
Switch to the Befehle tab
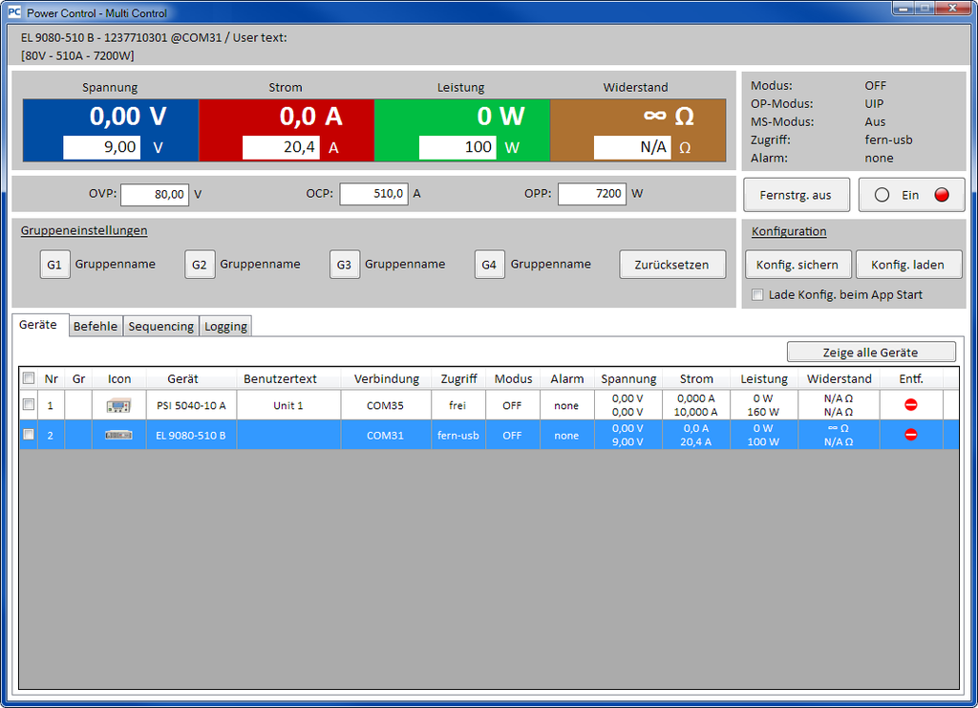click(x=96, y=325)
